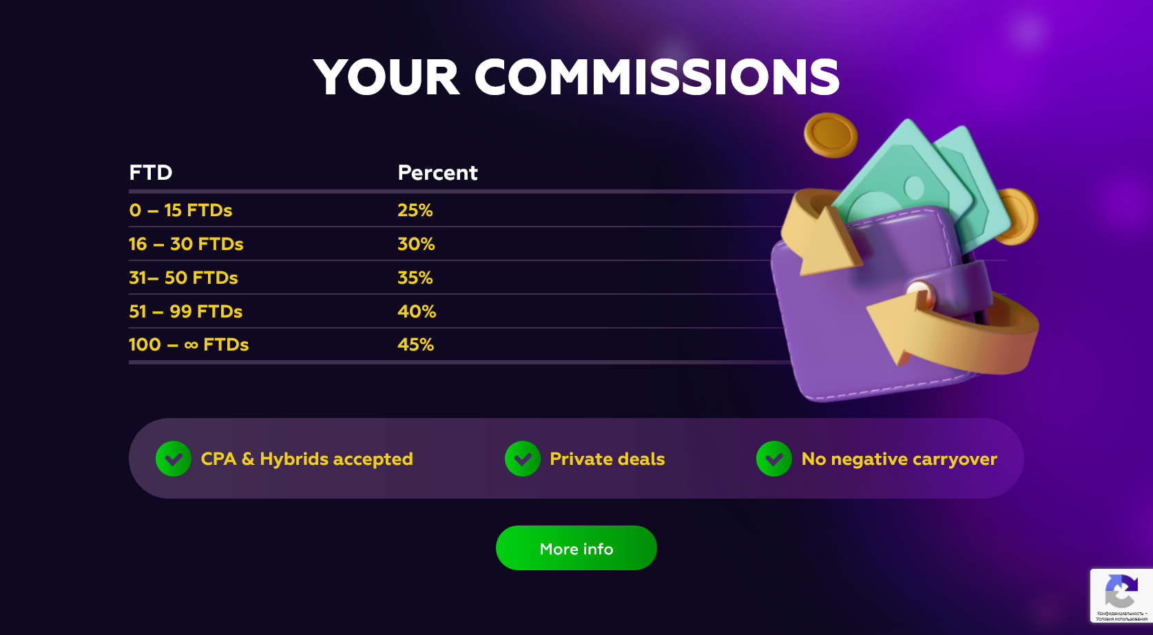Click the Private deals label
The width and height of the screenshot is (1153, 635).
(607, 459)
